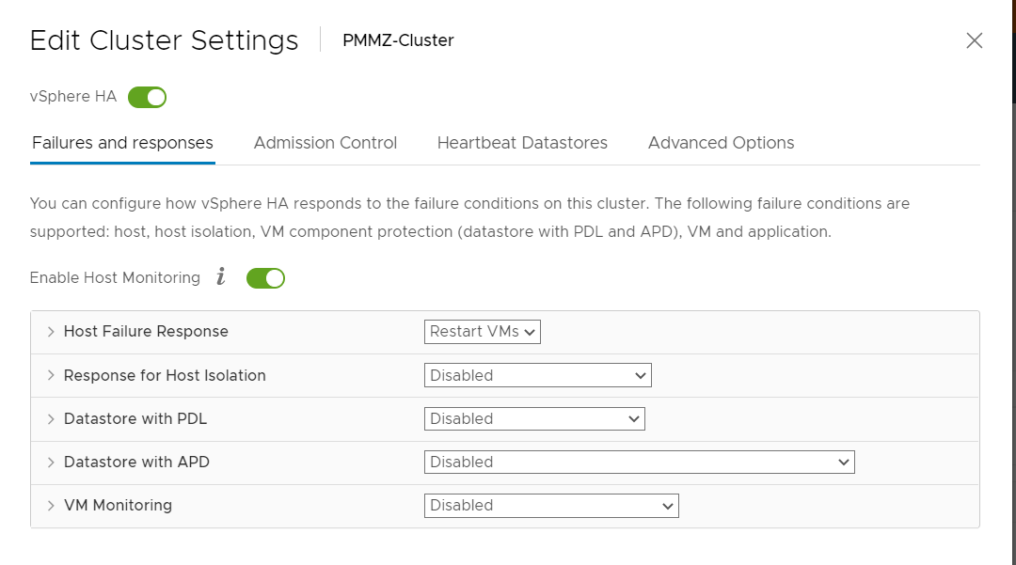Open the VM Monitoring dropdown
1016x565 pixels.
point(551,506)
